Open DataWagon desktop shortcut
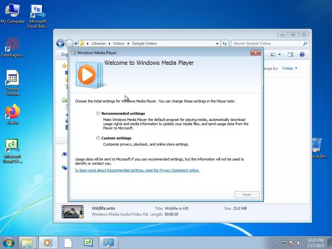Viewport: 332px width, 249px height. pos(13,47)
